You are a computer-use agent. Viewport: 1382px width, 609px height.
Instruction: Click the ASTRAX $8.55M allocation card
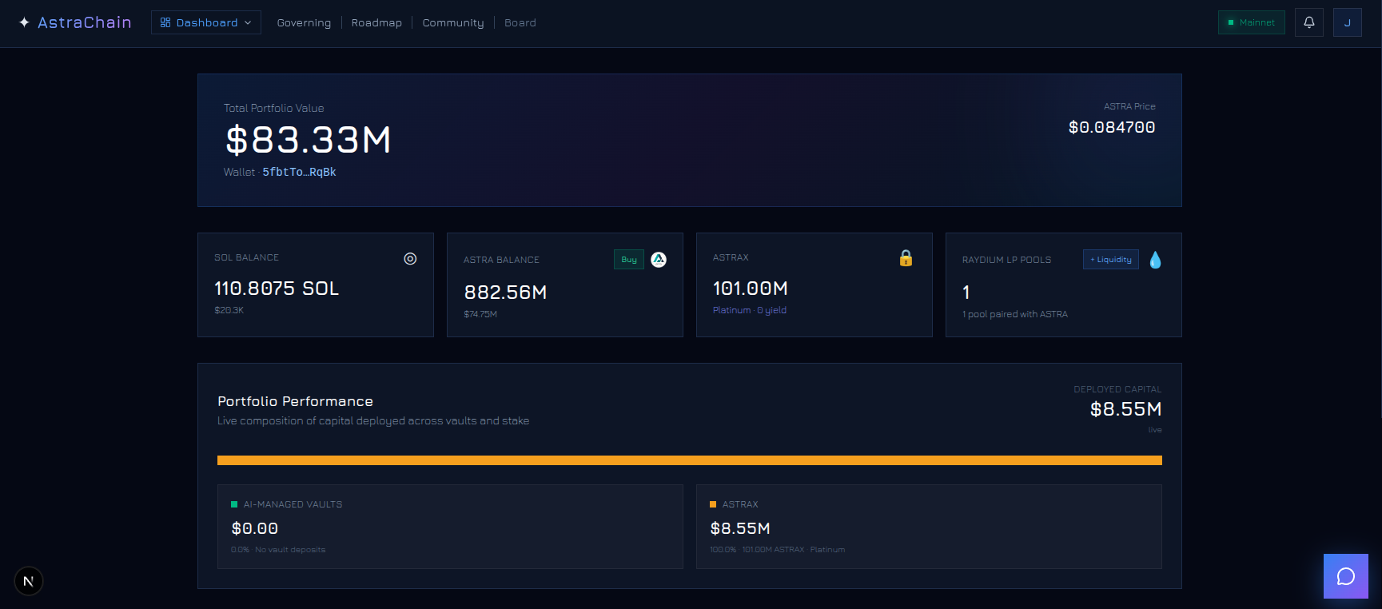(x=929, y=527)
